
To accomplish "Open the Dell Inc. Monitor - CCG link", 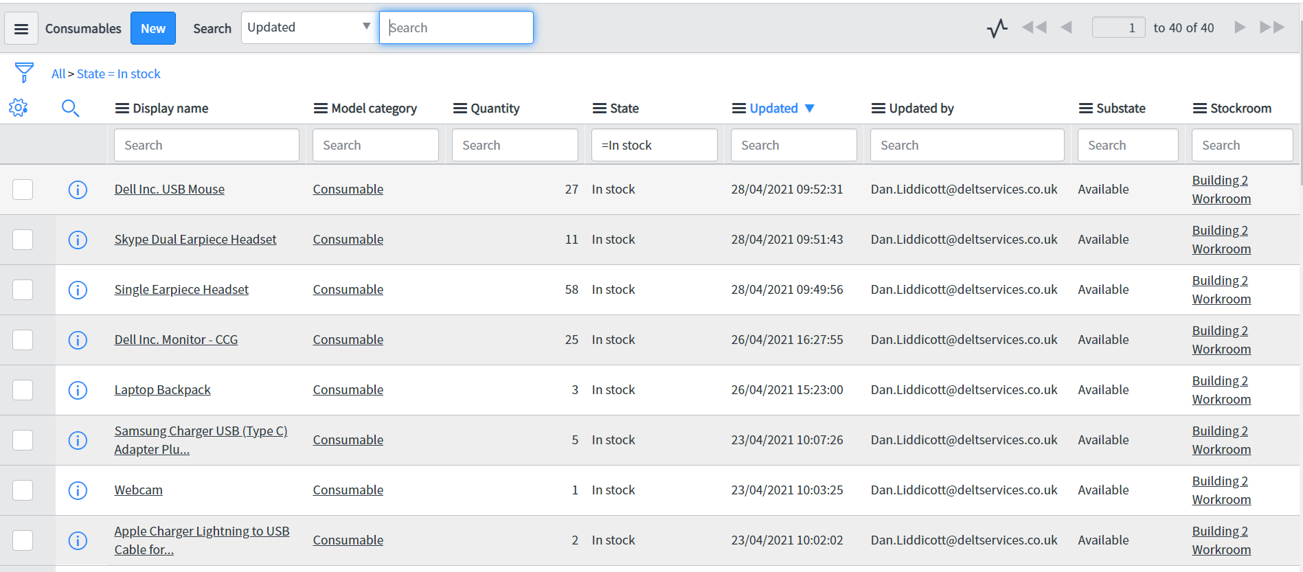I will tap(177, 340).
